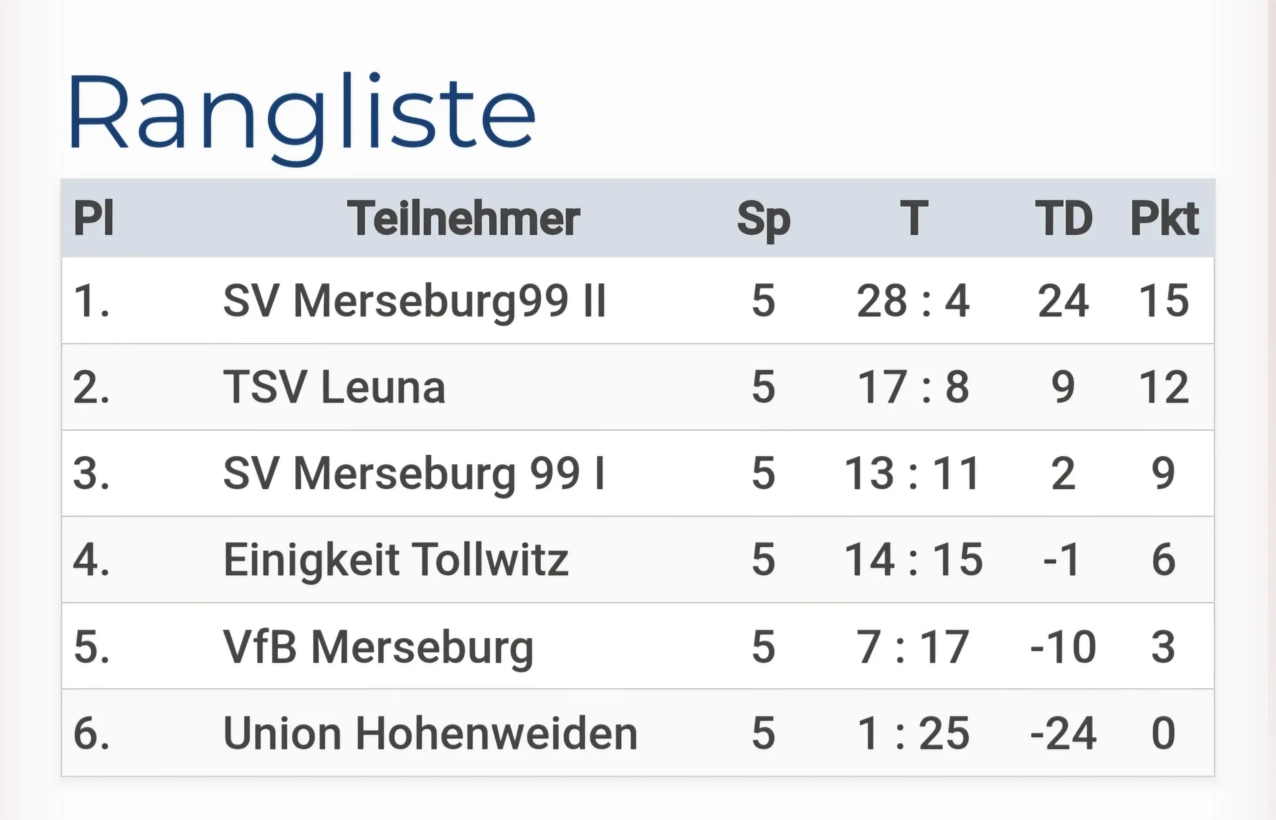The image size is (1276, 820).
Task: Click the 14 : 15 goals cell
Action: [913, 560]
